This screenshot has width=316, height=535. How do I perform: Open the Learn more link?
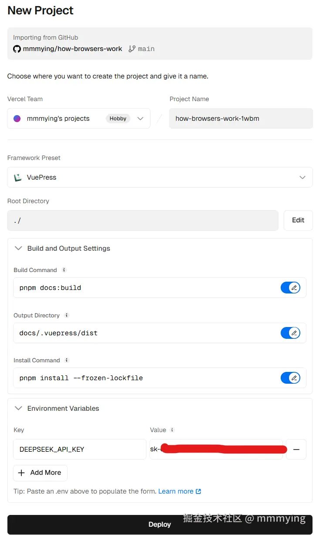[x=179, y=491]
